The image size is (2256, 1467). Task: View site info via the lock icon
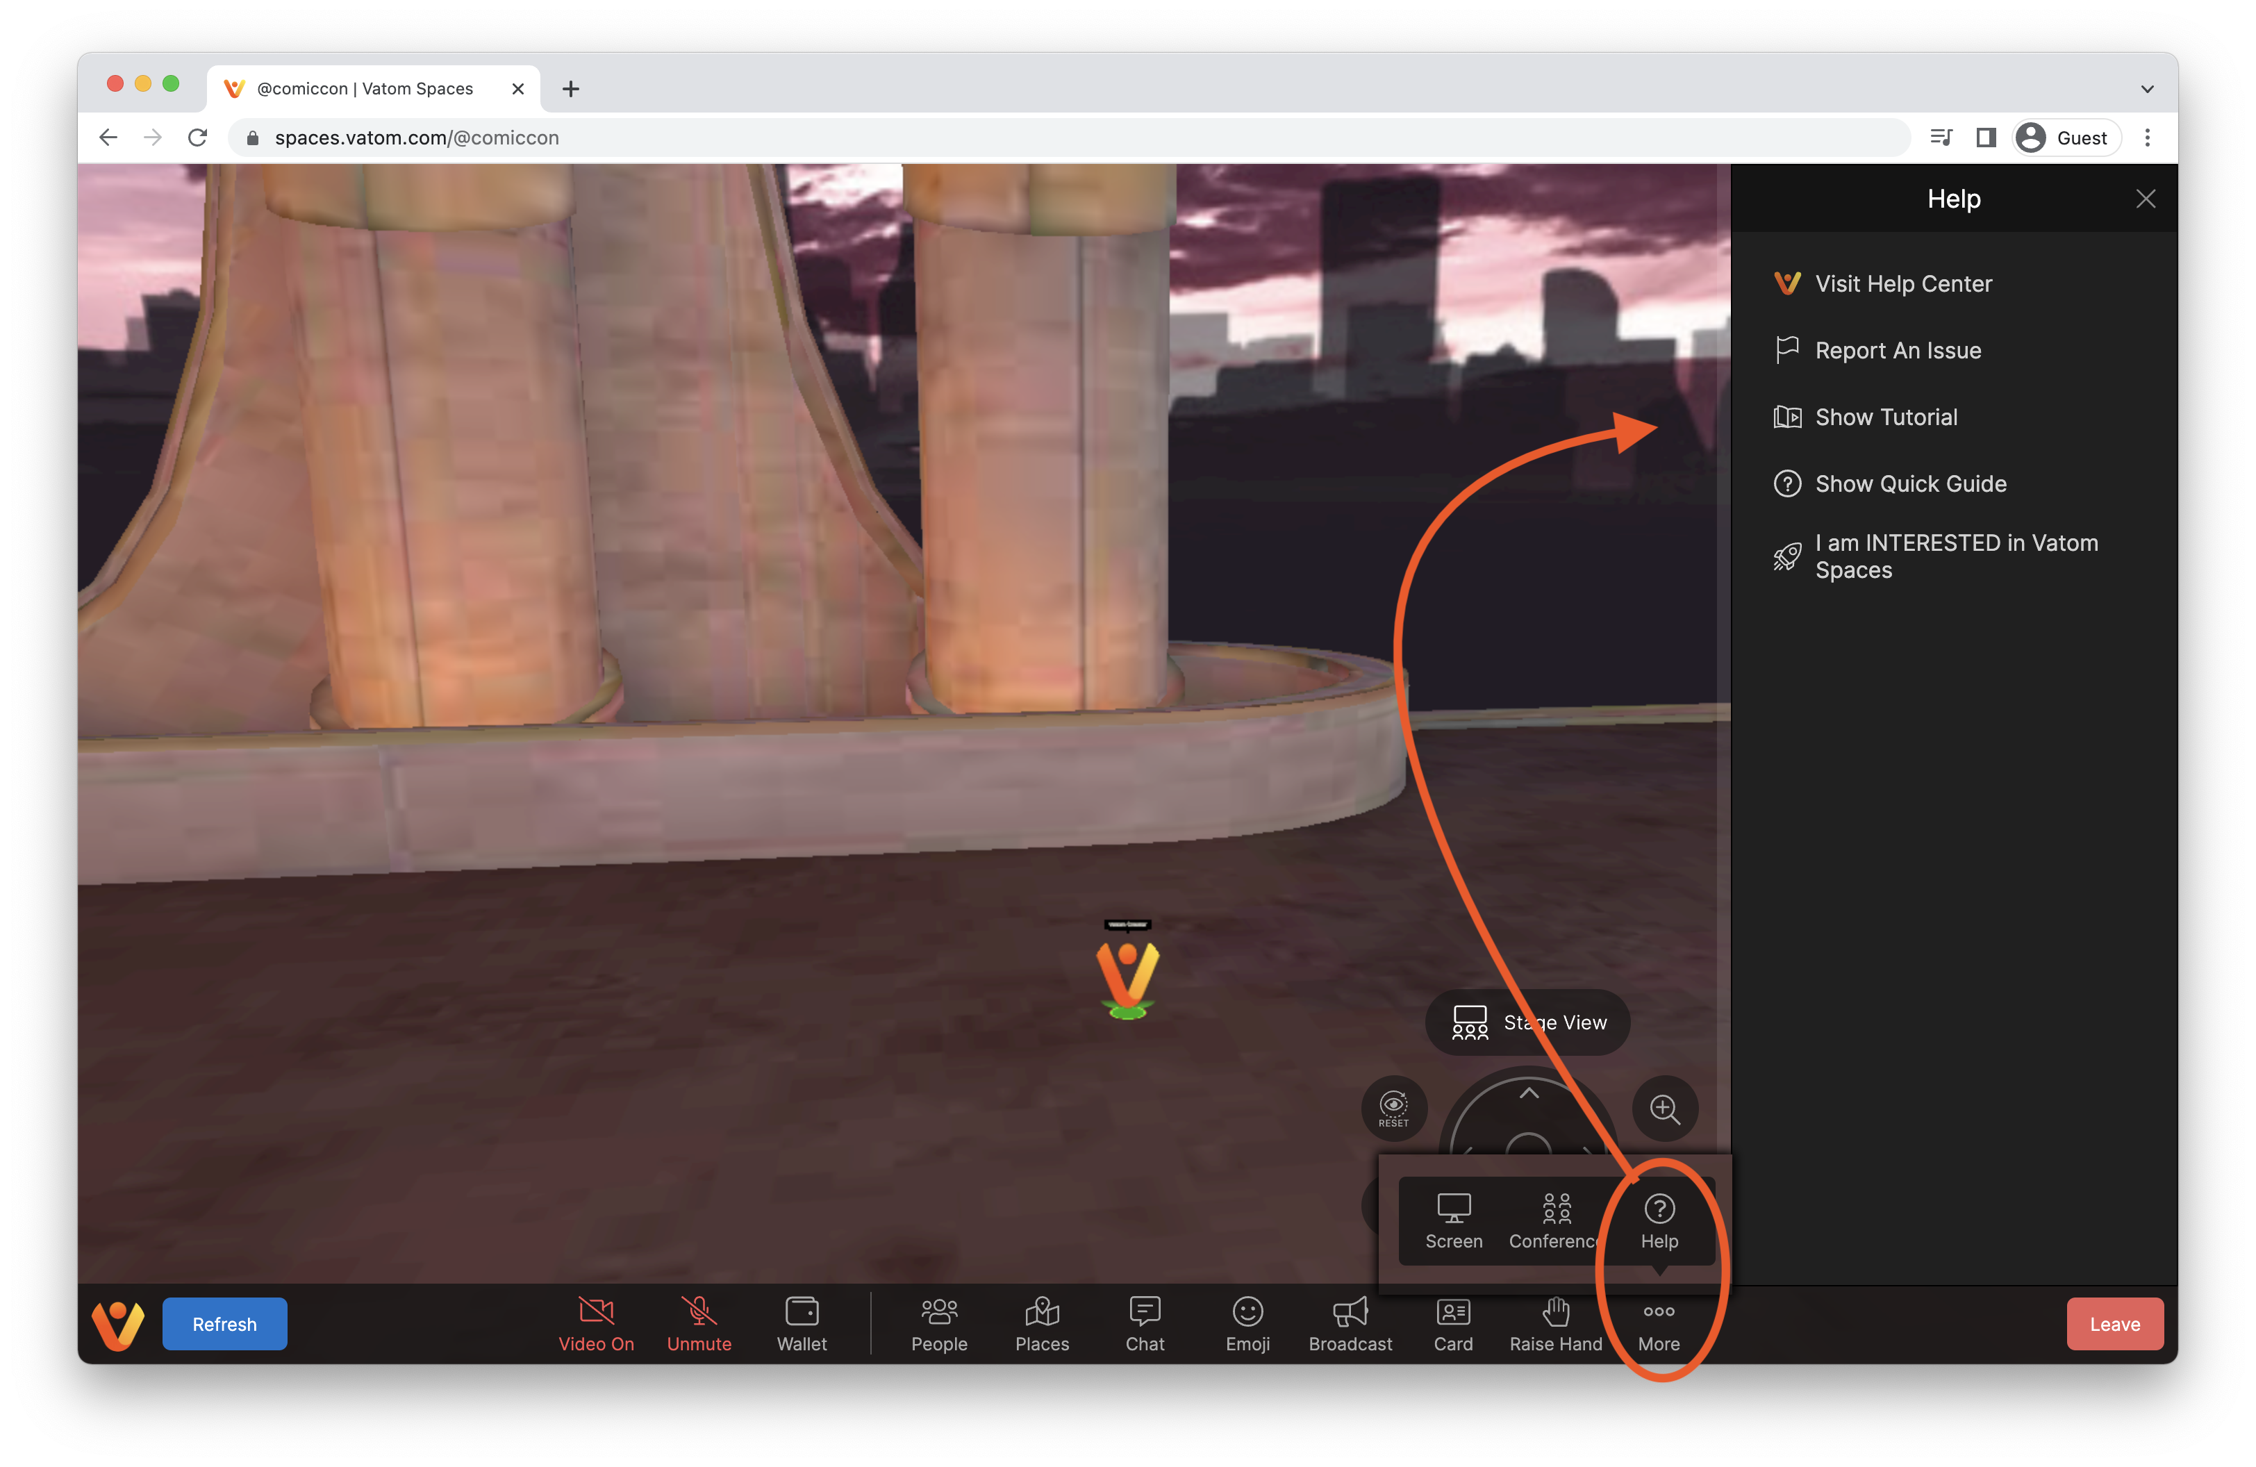click(x=252, y=138)
